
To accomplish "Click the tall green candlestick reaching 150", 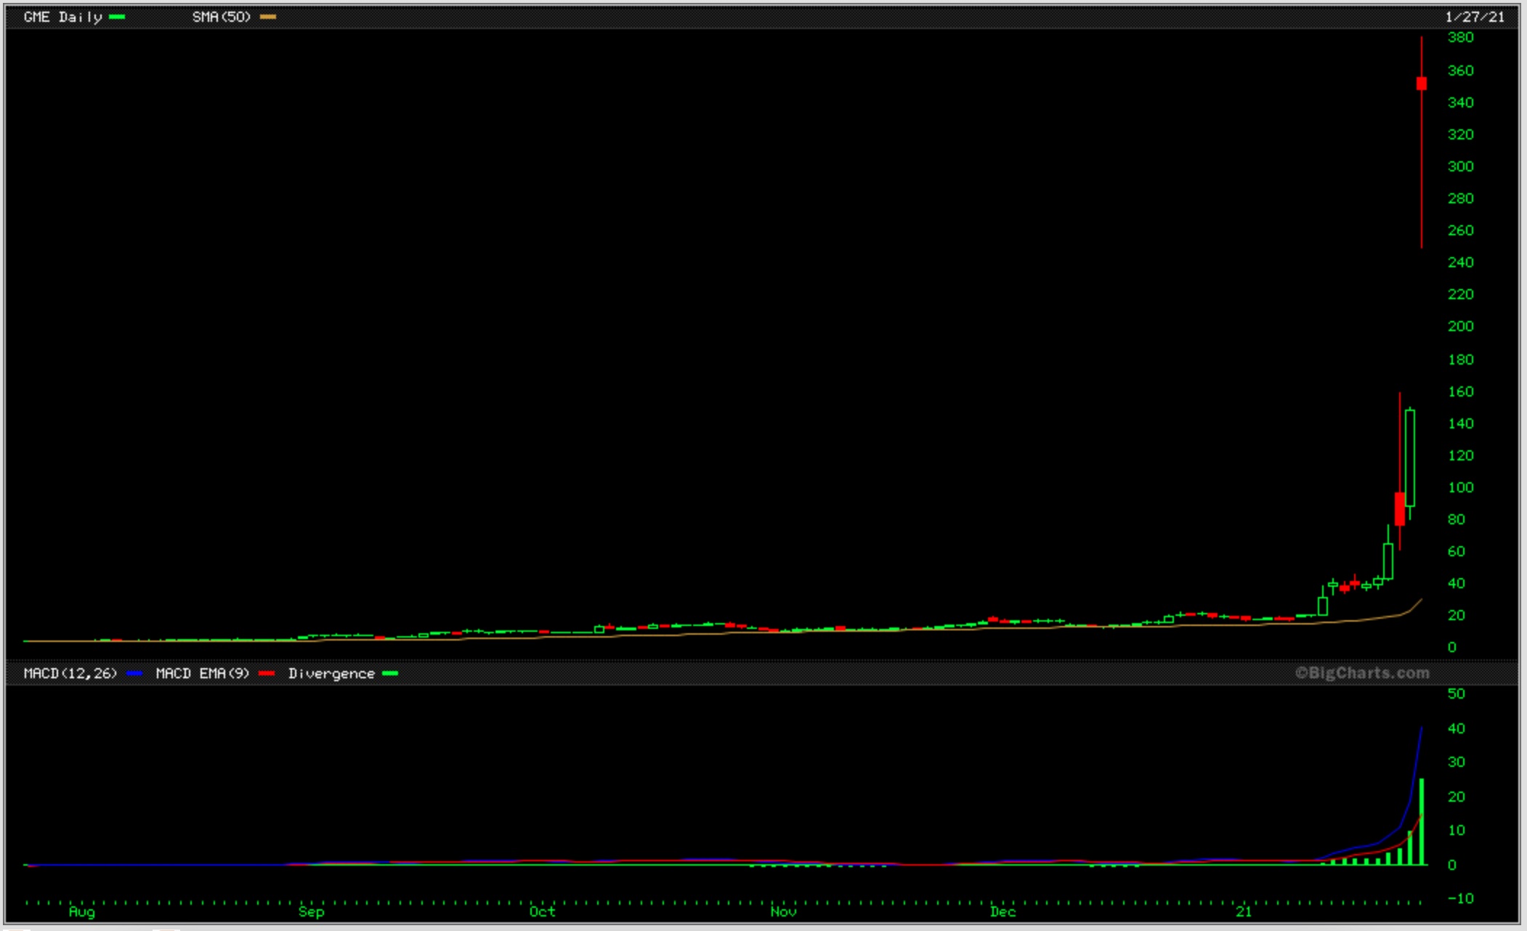I will tap(1410, 458).
